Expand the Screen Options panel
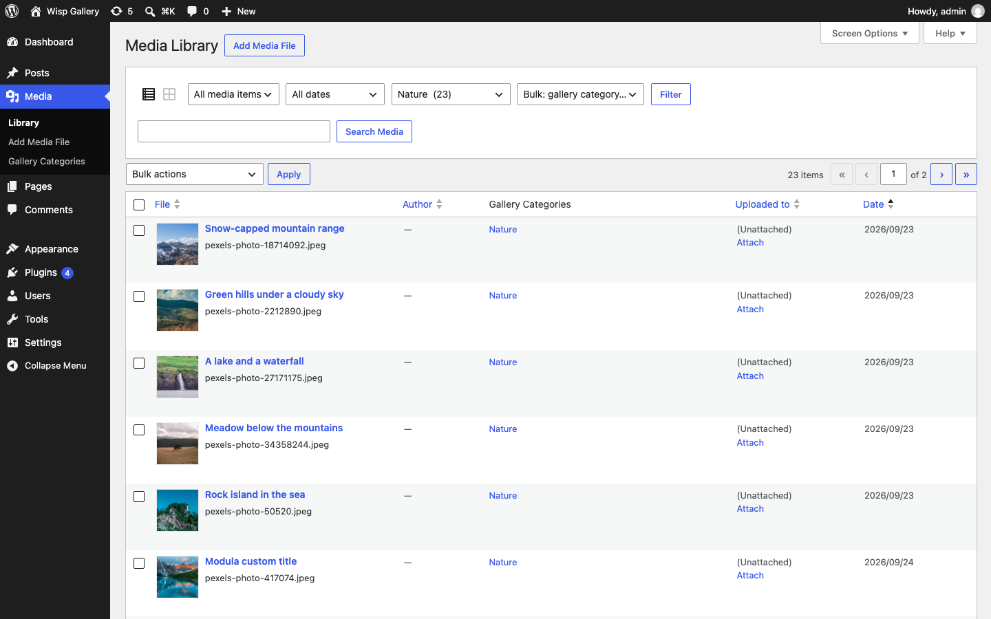Image resolution: width=991 pixels, height=619 pixels. (x=870, y=33)
